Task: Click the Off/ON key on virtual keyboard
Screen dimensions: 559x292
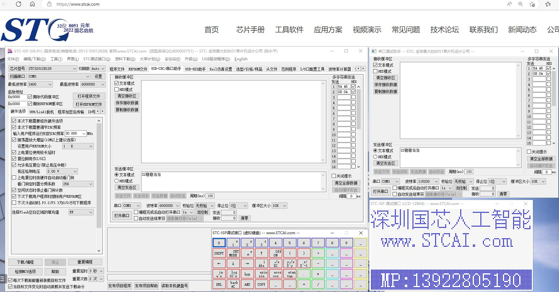Action: click(275, 253)
